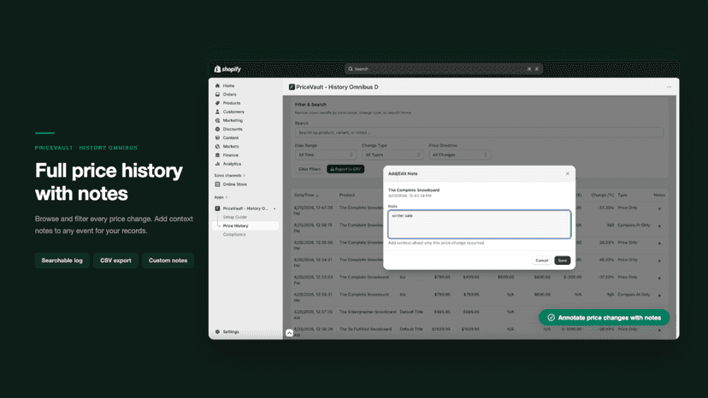Screen dimensions: 708x398
Task: Click the Clear Filters button
Action: (310, 169)
